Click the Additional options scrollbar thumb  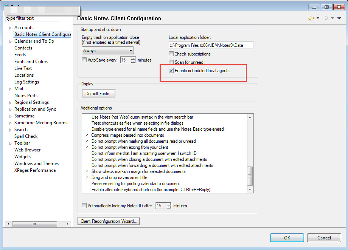250,176
